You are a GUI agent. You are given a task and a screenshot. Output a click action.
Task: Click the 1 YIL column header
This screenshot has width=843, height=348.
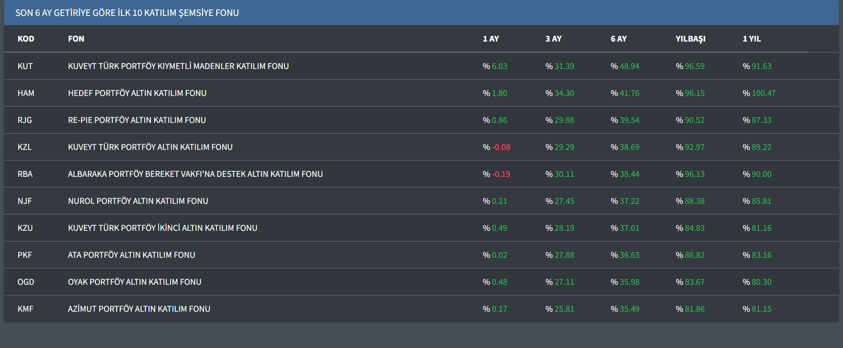[x=751, y=39]
